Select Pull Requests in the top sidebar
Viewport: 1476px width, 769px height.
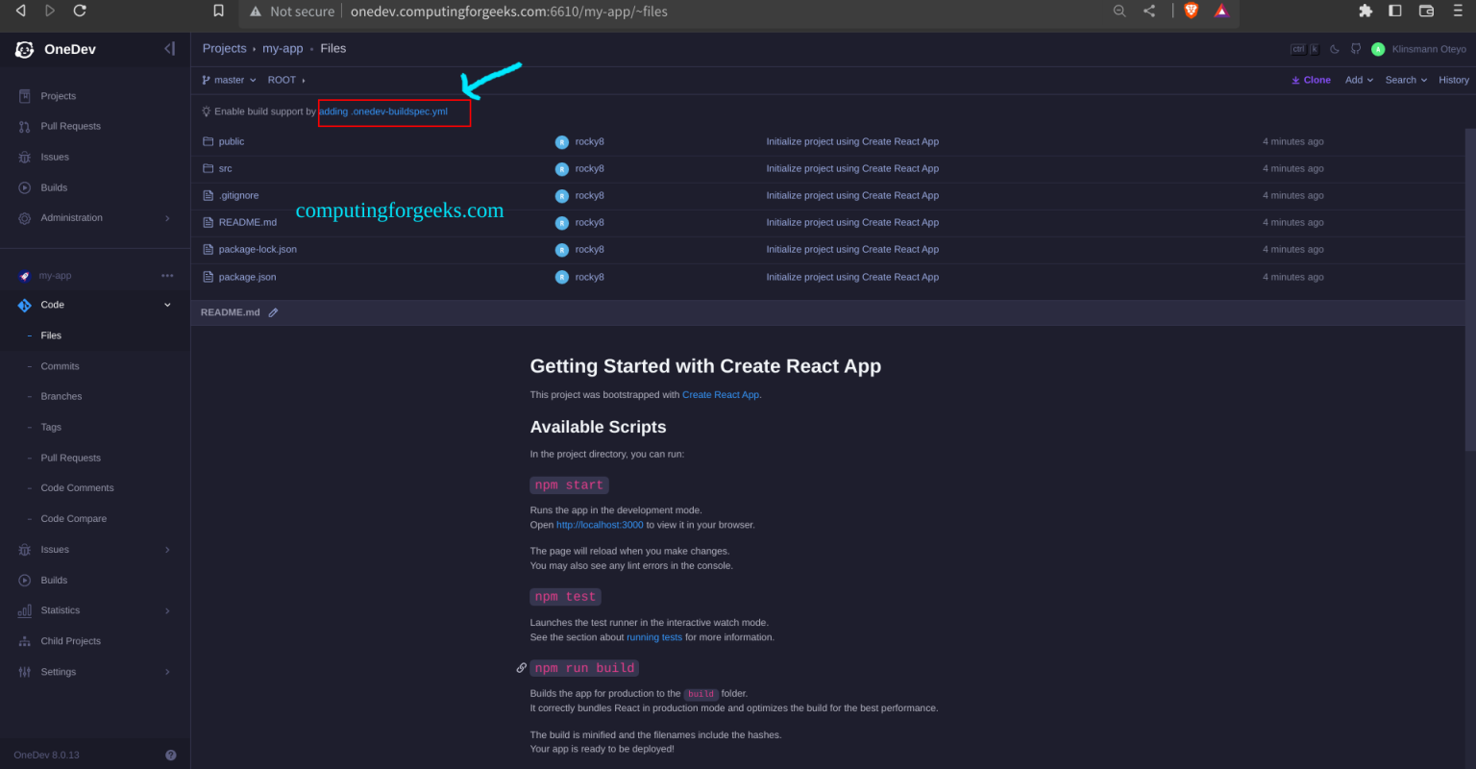coord(70,126)
